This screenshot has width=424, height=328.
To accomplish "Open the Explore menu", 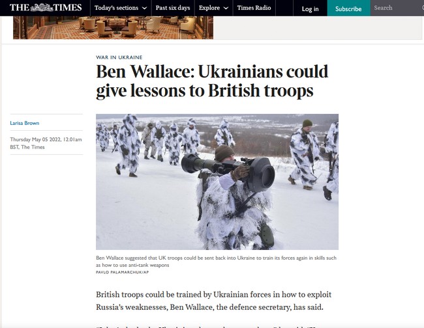I will coord(213,8).
